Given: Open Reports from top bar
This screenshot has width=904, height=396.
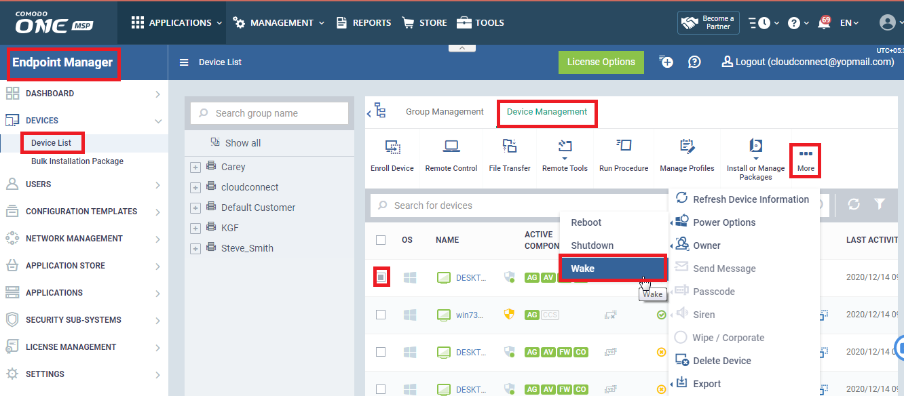Looking at the screenshot, I should pos(364,22).
